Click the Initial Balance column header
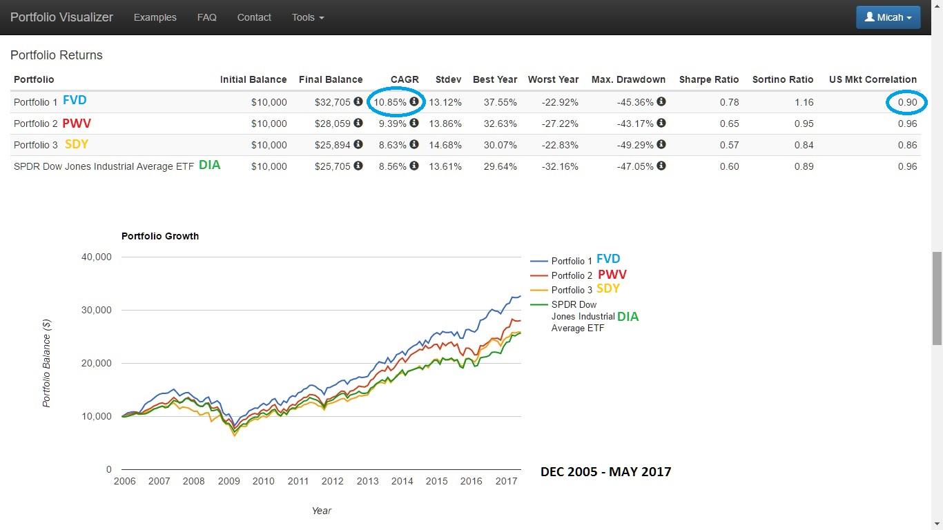 click(253, 79)
